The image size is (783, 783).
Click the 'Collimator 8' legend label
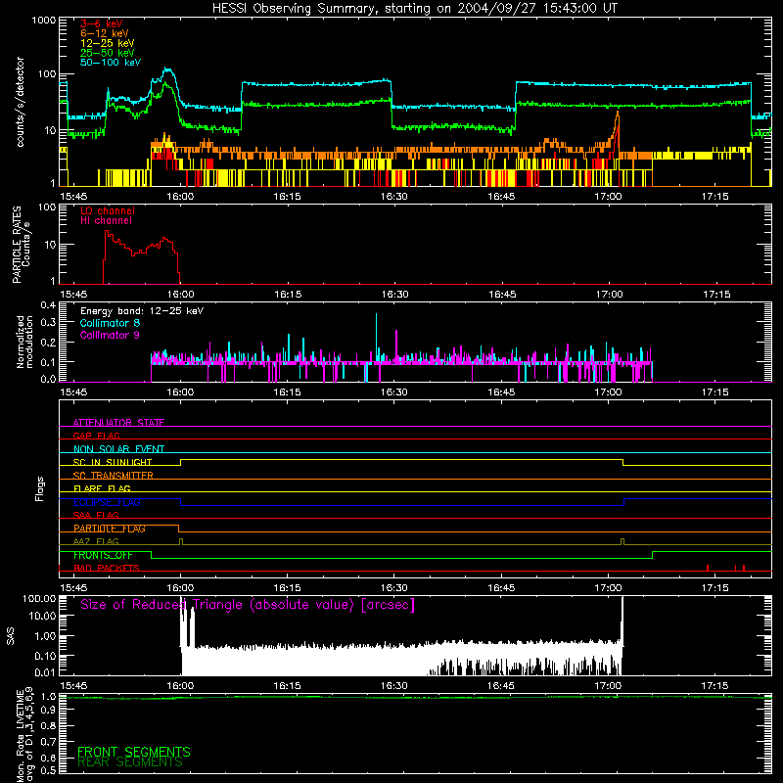pos(110,323)
